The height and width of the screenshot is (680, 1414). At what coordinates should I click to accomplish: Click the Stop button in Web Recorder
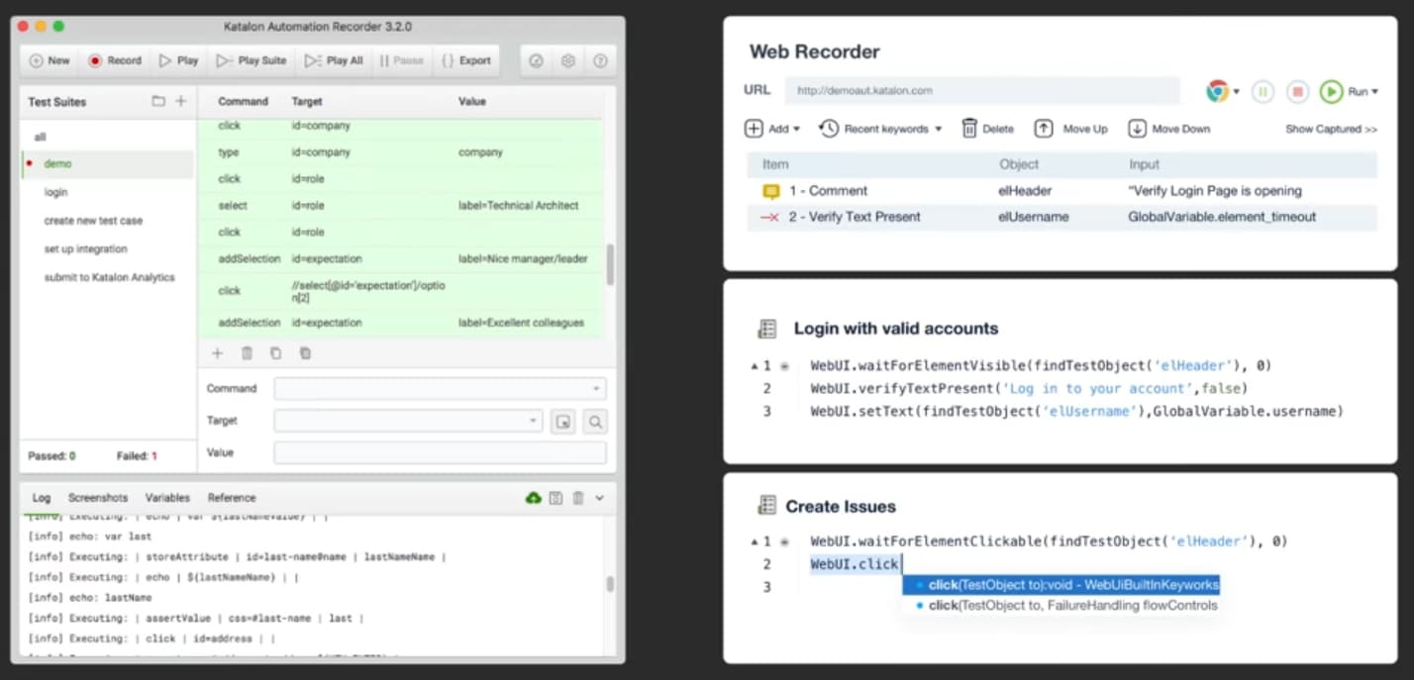click(x=1297, y=91)
